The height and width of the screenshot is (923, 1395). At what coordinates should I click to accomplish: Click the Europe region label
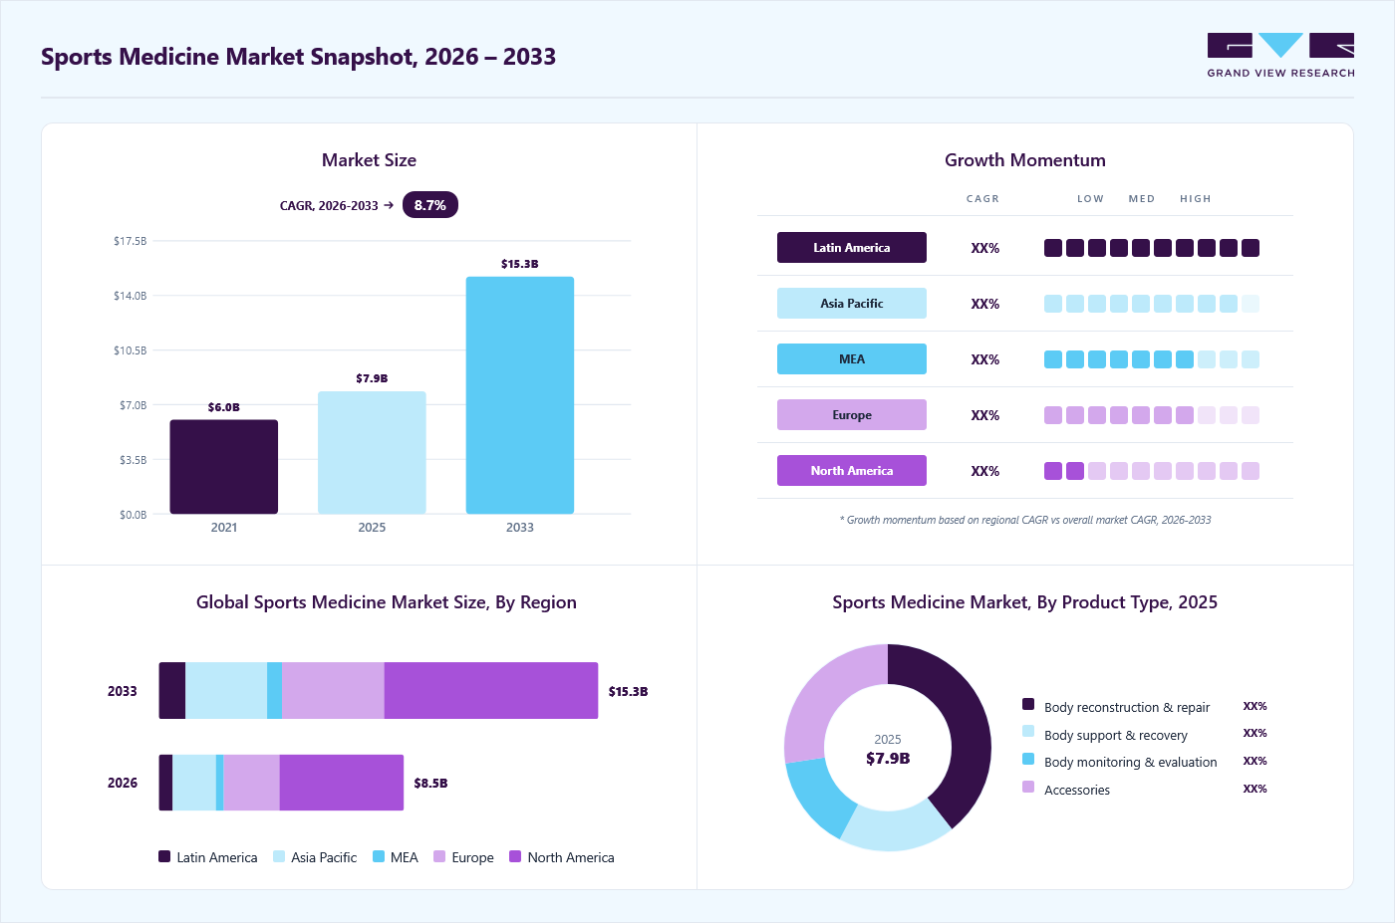tap(852, 415)
